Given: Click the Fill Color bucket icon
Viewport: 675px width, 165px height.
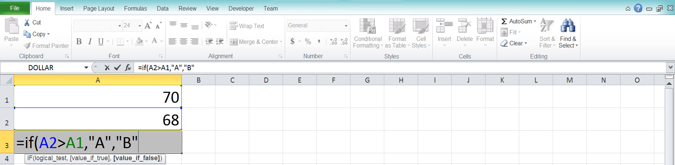Looking at the screenshot, I should (139, 41).
